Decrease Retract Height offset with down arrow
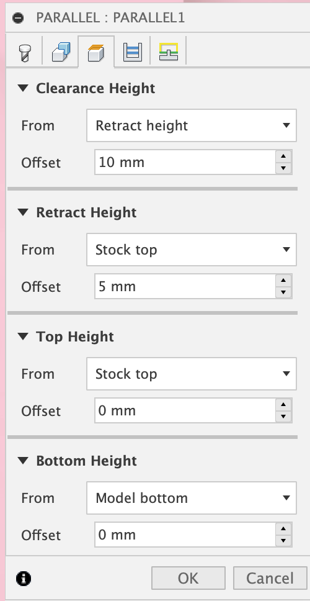This screenshot has height=601, width=310. (x=283, y=292)
